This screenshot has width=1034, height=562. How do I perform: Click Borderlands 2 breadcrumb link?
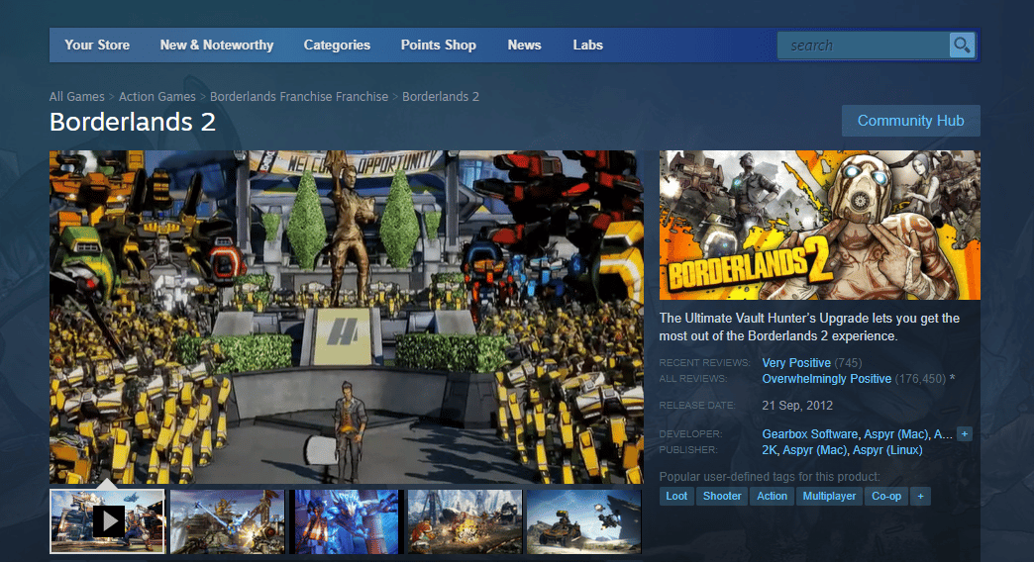click(441, 96)
